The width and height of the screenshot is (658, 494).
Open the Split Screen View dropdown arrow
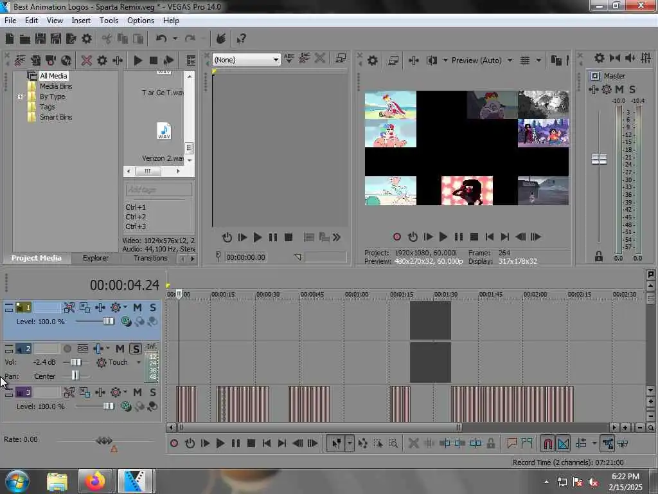tap(445, 60)
